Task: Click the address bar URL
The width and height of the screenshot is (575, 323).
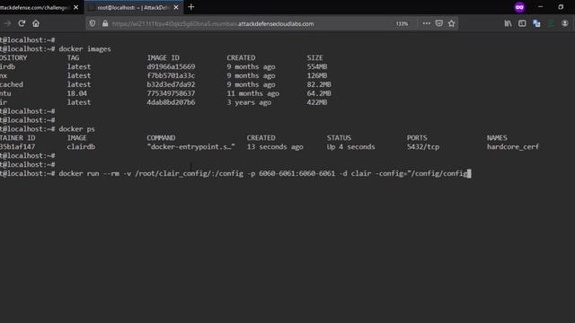Action: 213,24
